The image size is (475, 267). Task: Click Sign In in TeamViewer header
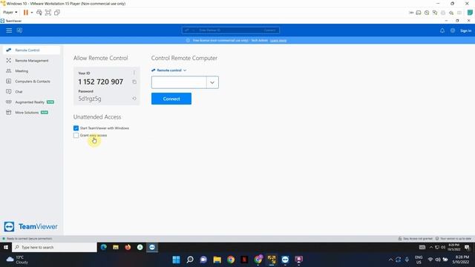click(x=465, y=30)
